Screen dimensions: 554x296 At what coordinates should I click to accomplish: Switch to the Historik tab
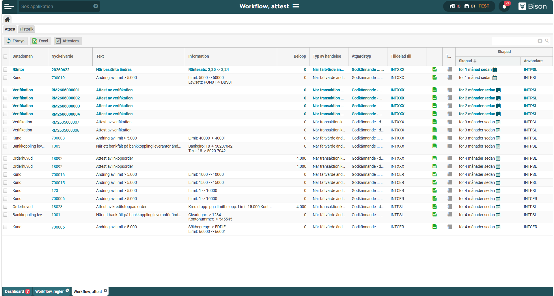pos(27,29)
